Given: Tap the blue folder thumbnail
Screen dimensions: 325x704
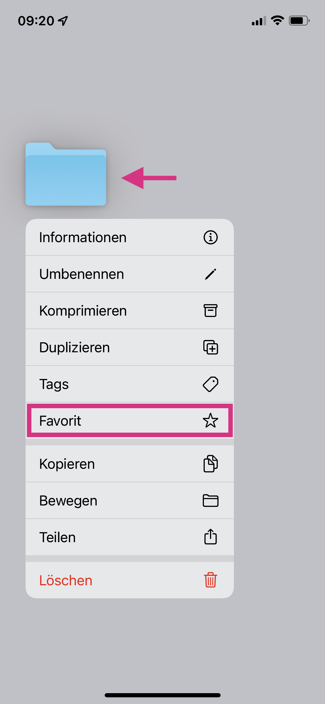Looking at the screenshot, I should coord(66,175).
